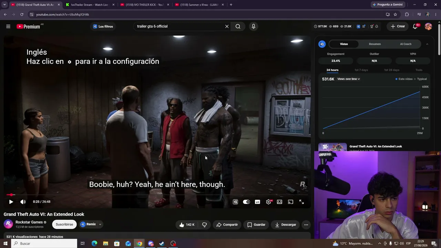Switch to the Resumen tab
441x248 pixels.
click(375, 44)
